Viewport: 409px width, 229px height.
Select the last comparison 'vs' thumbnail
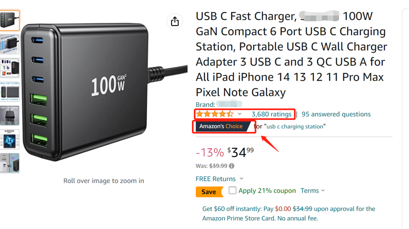click(9, 163)
